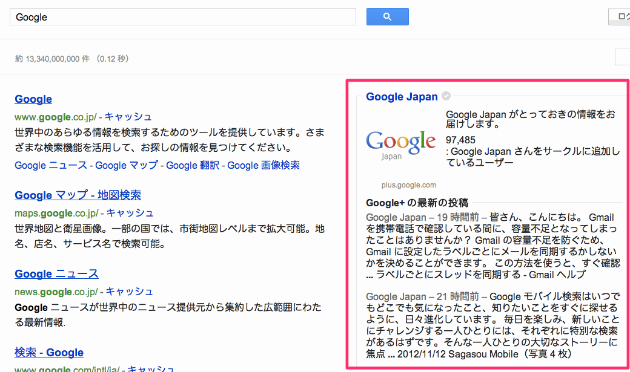630x372 pixels.
Task: Open cached copy of news.google.co.jp result
Action: pyautogui.click(x=130, y=292)
